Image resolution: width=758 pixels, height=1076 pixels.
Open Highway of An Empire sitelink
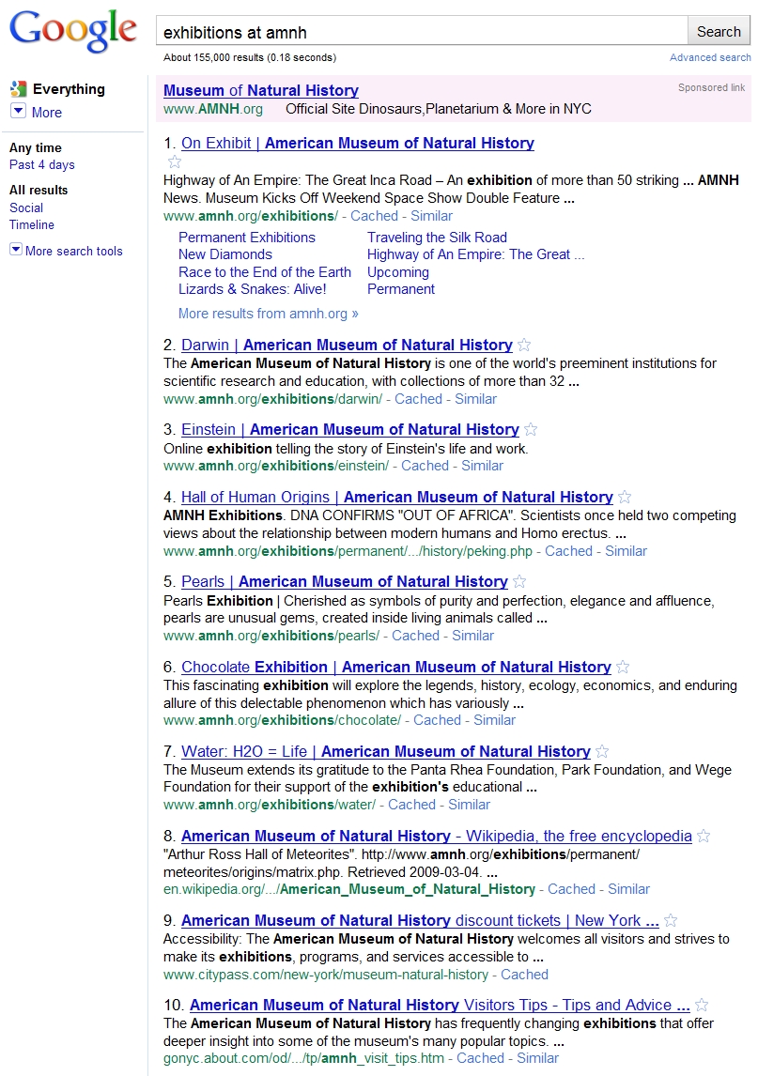click(476, 254)
